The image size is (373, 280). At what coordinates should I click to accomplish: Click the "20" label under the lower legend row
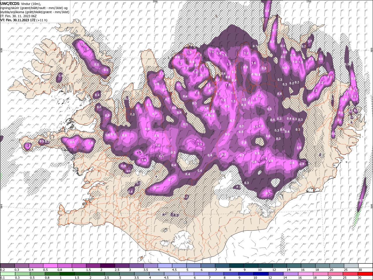point(330,278)
